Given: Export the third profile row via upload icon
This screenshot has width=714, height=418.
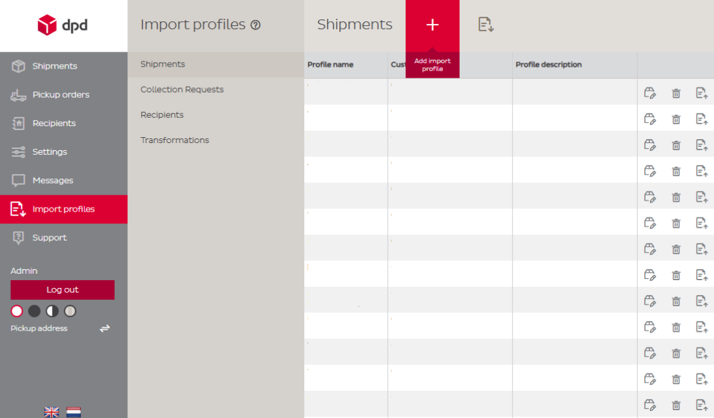Looking at the screenshot, I should (702, 145).
